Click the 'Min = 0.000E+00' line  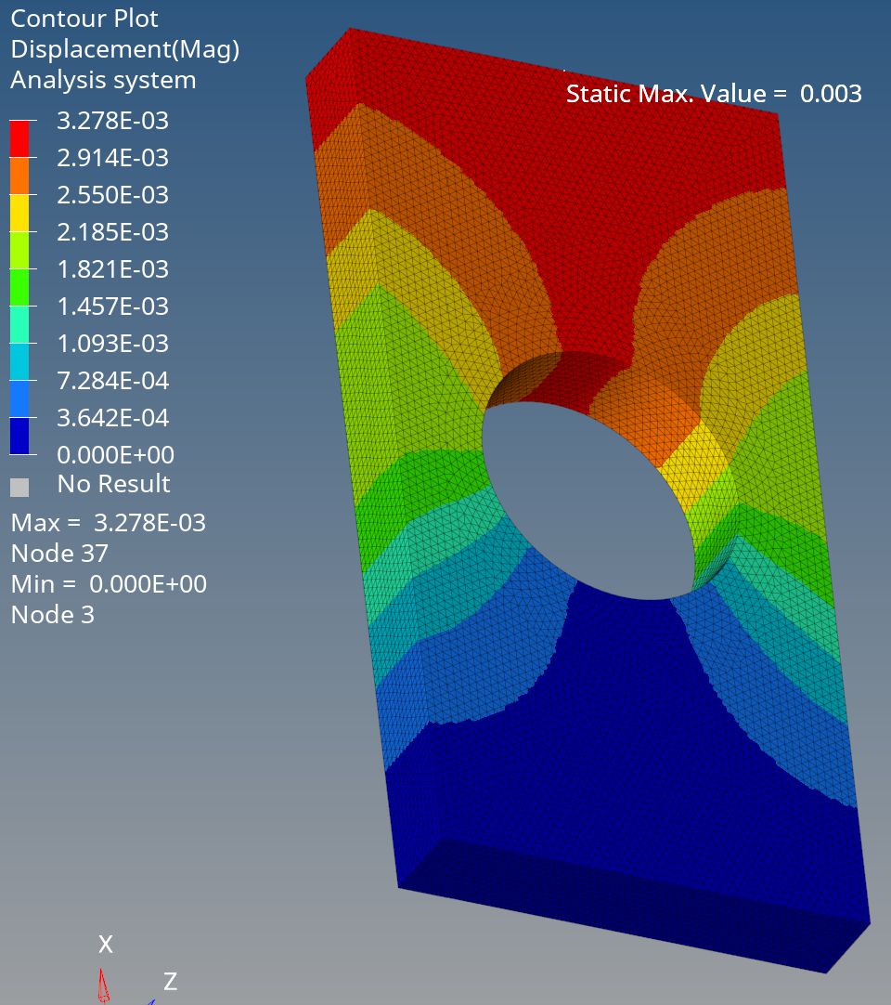pos(109,584)
